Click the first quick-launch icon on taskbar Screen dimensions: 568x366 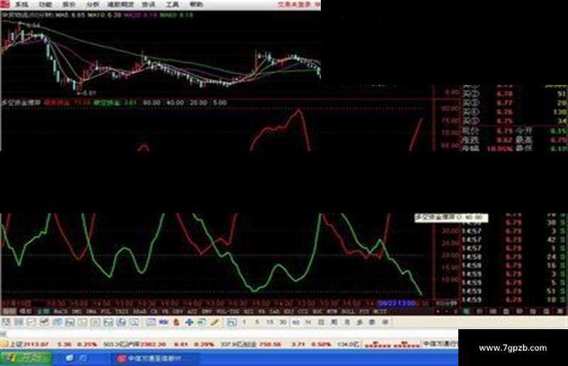[x=69, y=358]
